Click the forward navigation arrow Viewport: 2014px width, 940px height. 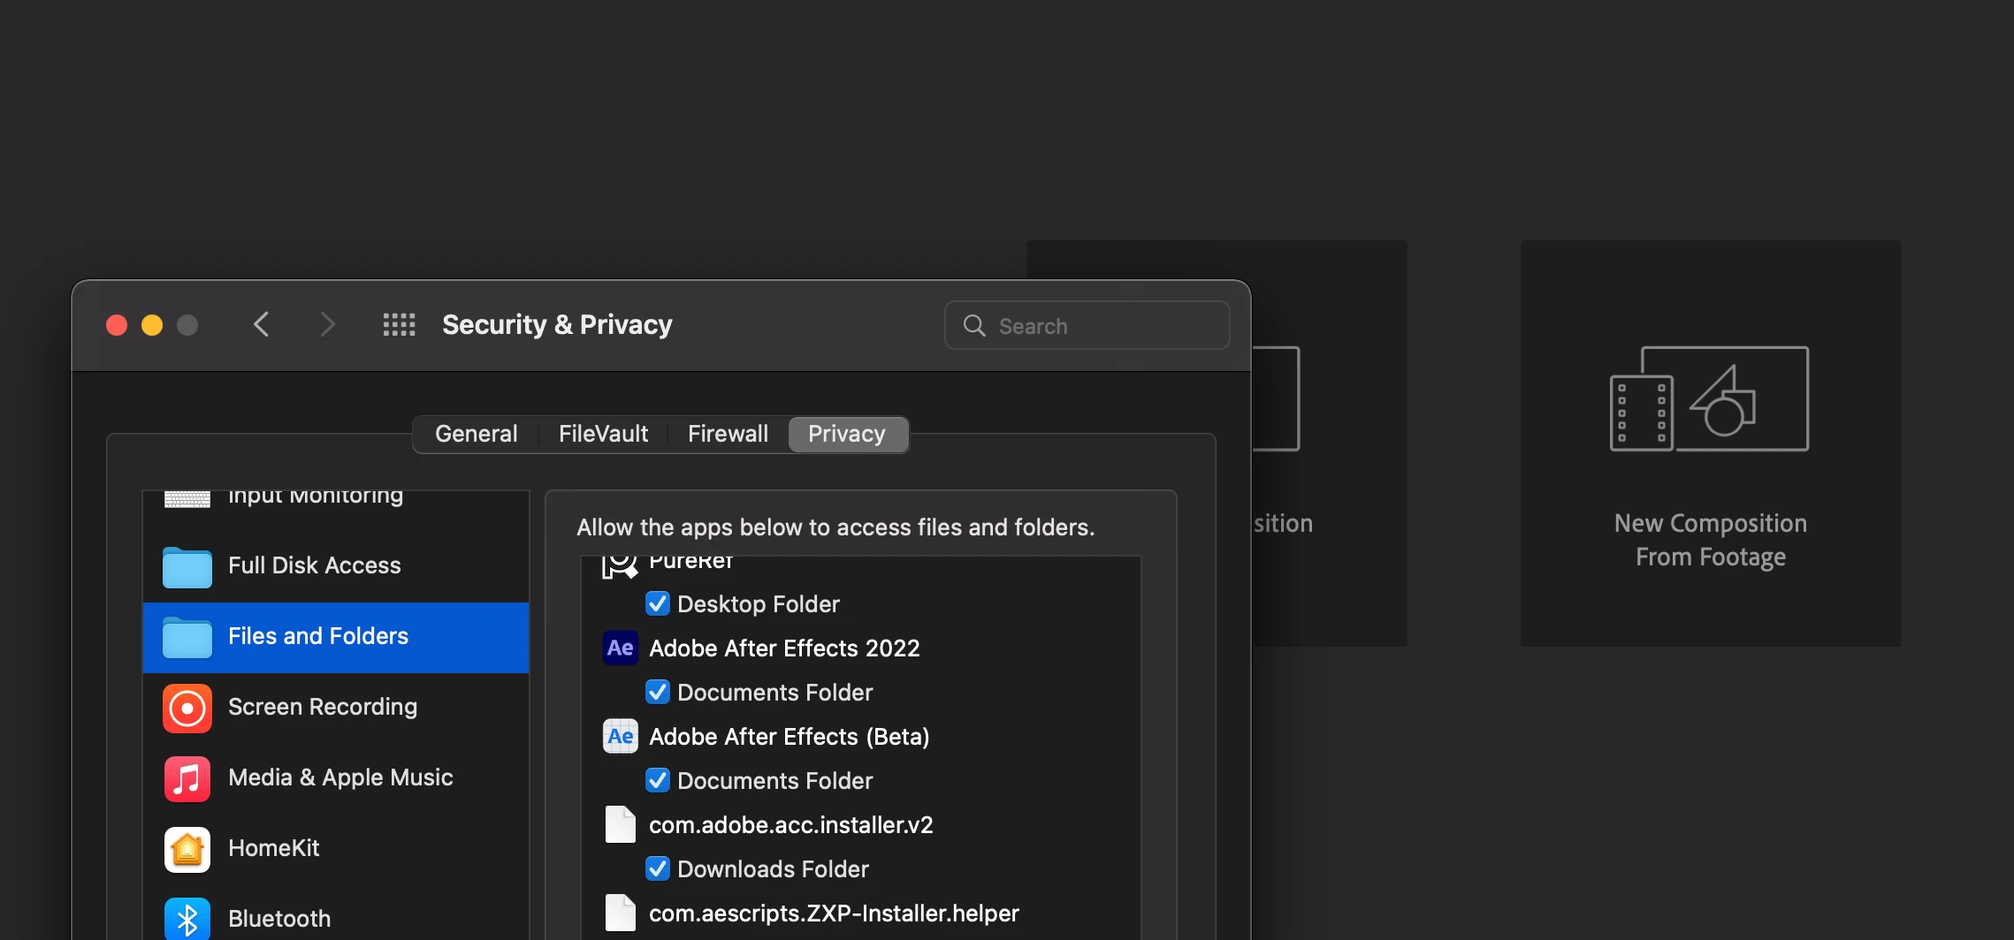pos(327,324)
